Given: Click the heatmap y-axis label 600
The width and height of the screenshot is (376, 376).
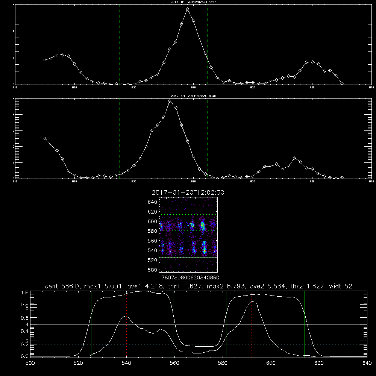Looking at the screenshot, I should pos(152,221).
